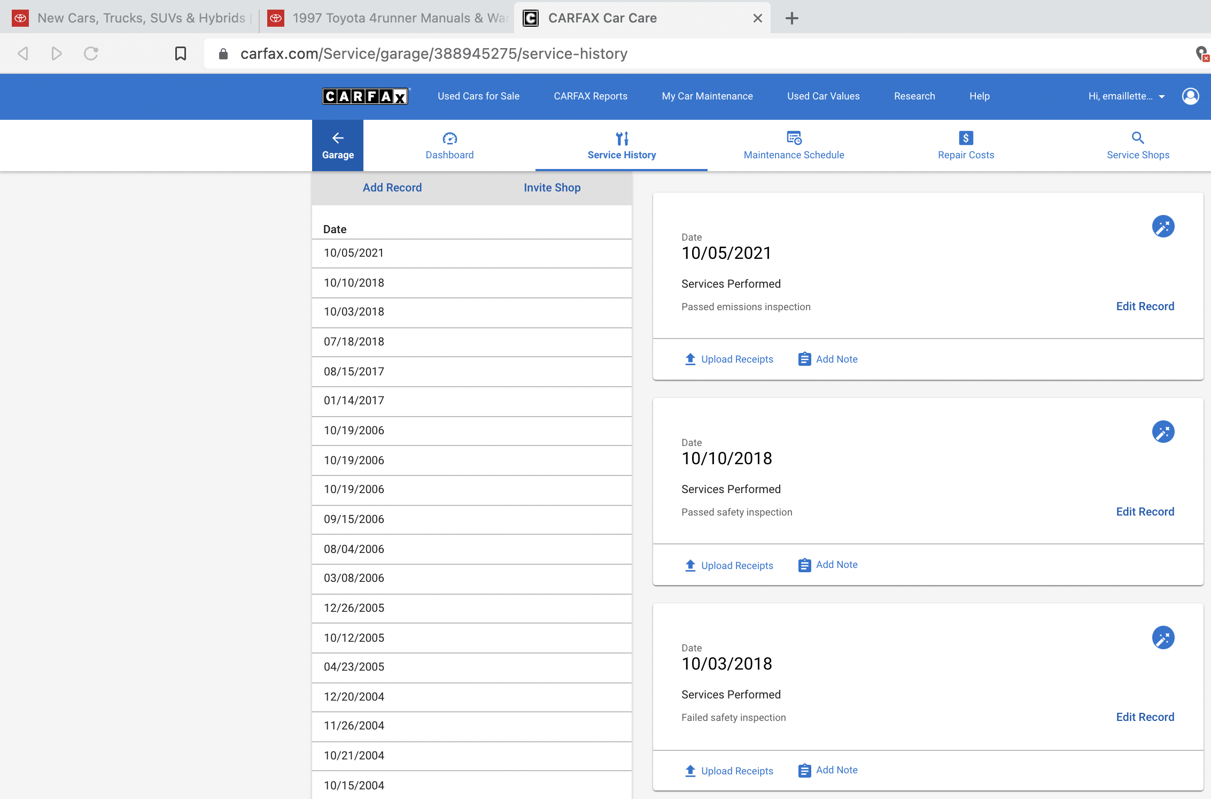Screen dimensions: 1211x799
Task: Select the 12/26/2005 date row
Action: [x=472, y=609]
